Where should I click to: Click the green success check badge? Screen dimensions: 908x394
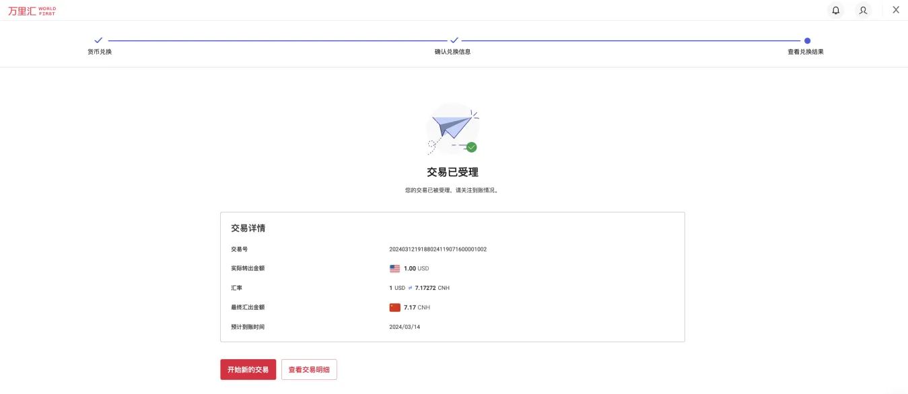click(x=472, y=147)
